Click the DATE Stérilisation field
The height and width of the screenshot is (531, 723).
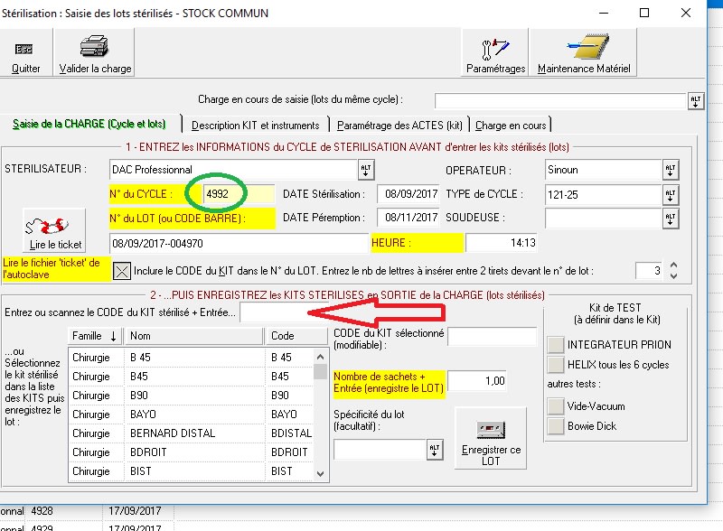click(x=408, y=194)
